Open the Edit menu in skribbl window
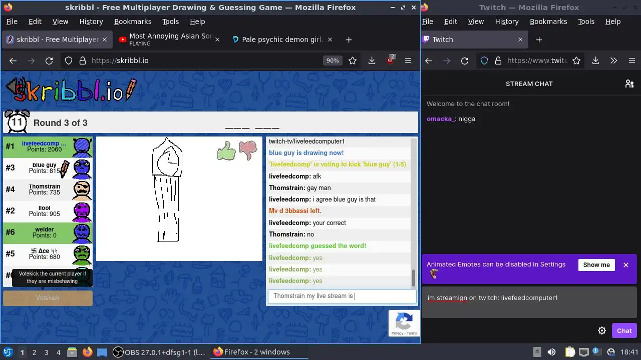 [x=35, y=21]
